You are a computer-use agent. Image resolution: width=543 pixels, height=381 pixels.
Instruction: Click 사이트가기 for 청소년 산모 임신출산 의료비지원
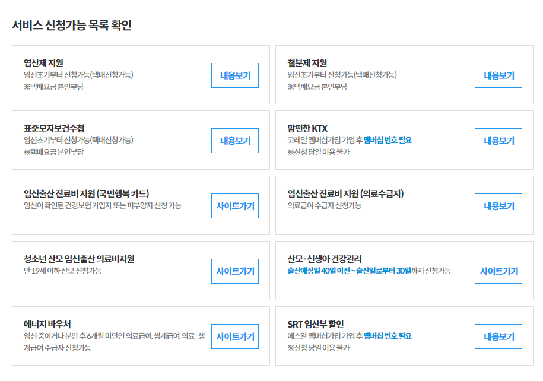click(234, 271)
